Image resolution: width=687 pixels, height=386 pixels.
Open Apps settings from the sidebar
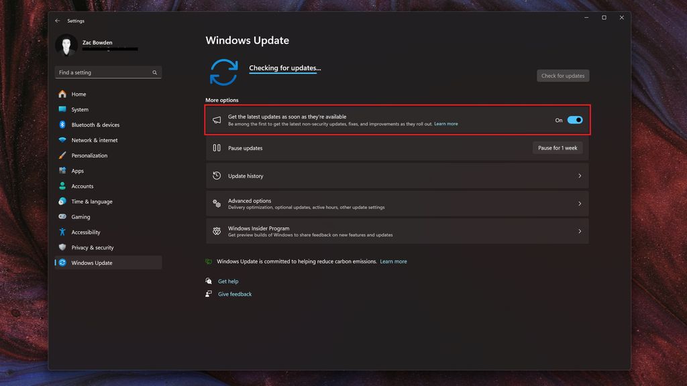[x=78, y=170]
